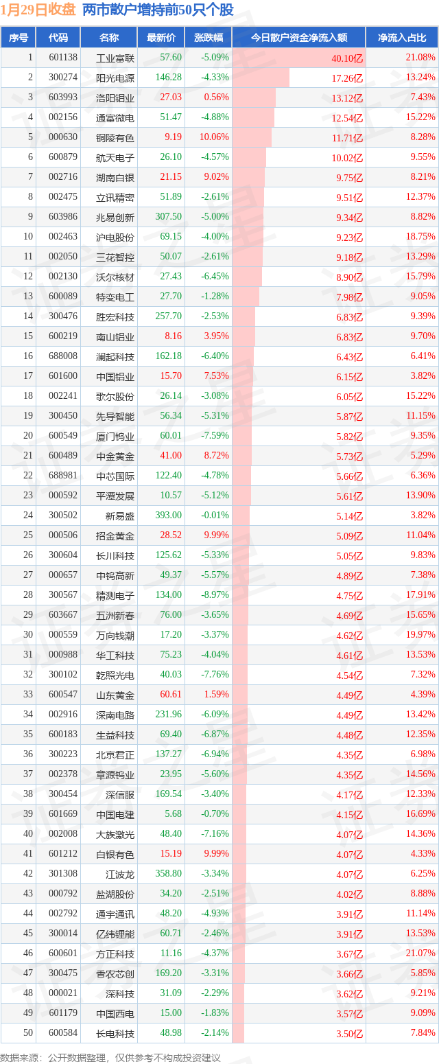Image resolution: width=439 pixels, height=1064 pixels.
Task: Select 立讯精密 stock name
Action: coord(115,197)
